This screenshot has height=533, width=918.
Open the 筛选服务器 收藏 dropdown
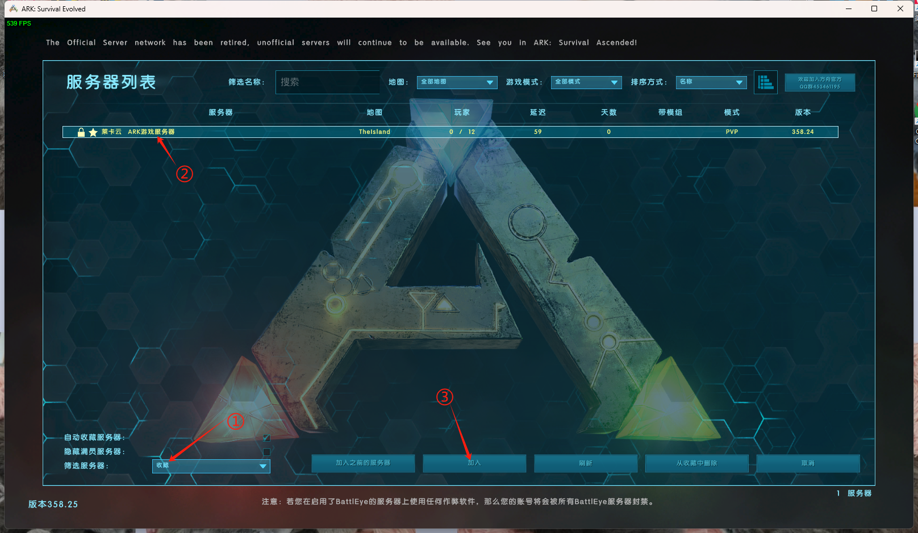pyautogui.click(x=211, y=466)
